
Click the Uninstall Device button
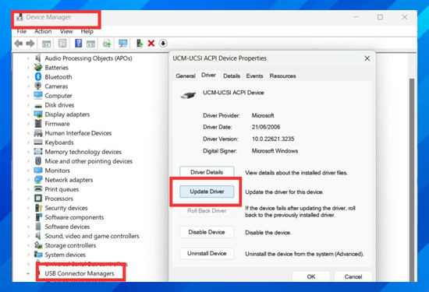(x=207, y=253)
